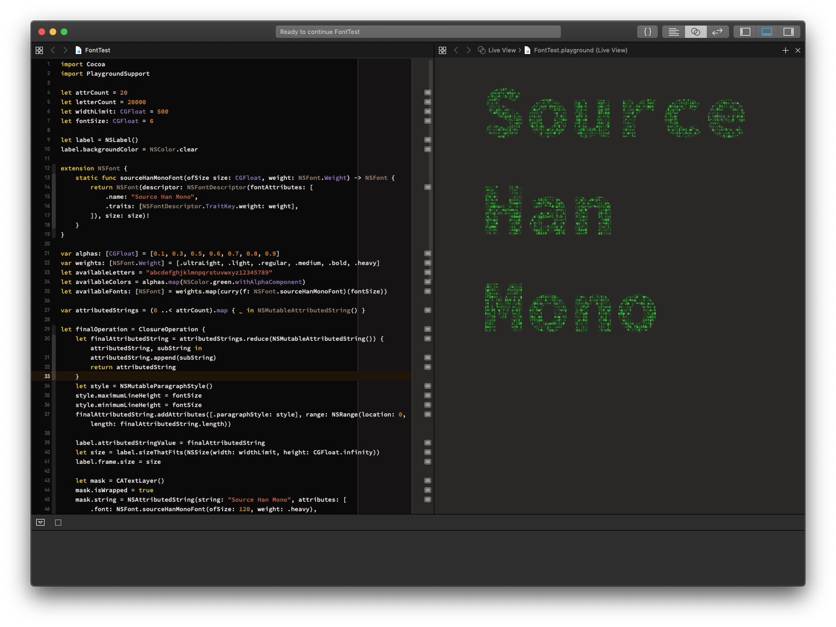Viewport: 836px width, 627px height.
Task: Collapse the debug console with the triangle button
Action: [x=40, y=522]
